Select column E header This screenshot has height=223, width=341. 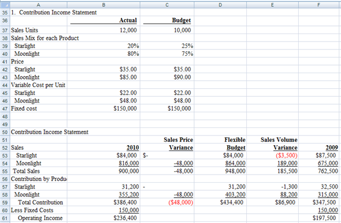coord(272,5)
